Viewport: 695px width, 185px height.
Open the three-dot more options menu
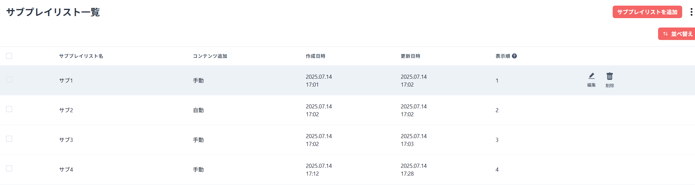691,12
